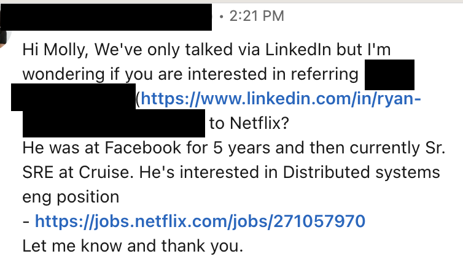Click the 2:21 PM message timestamp
Viewport: 463px width, 270px height.
pyautogui.click(x=256, y=17)
